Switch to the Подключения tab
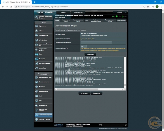Viewport: 164px width, 131px height. 121,20
